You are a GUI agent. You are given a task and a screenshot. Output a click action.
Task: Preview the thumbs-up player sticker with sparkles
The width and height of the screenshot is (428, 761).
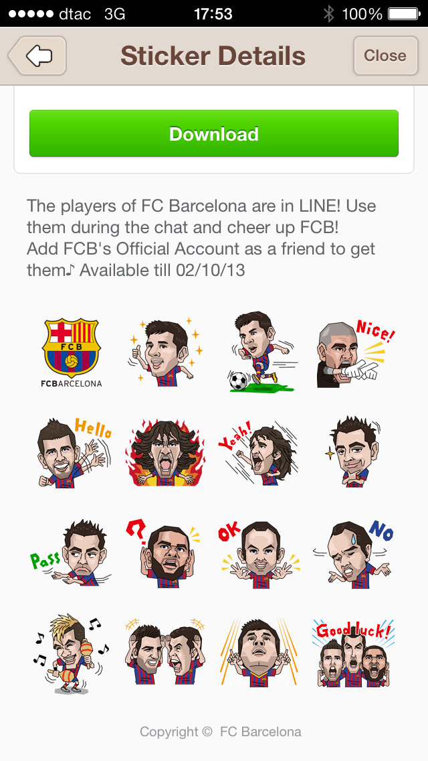(165, 352)
